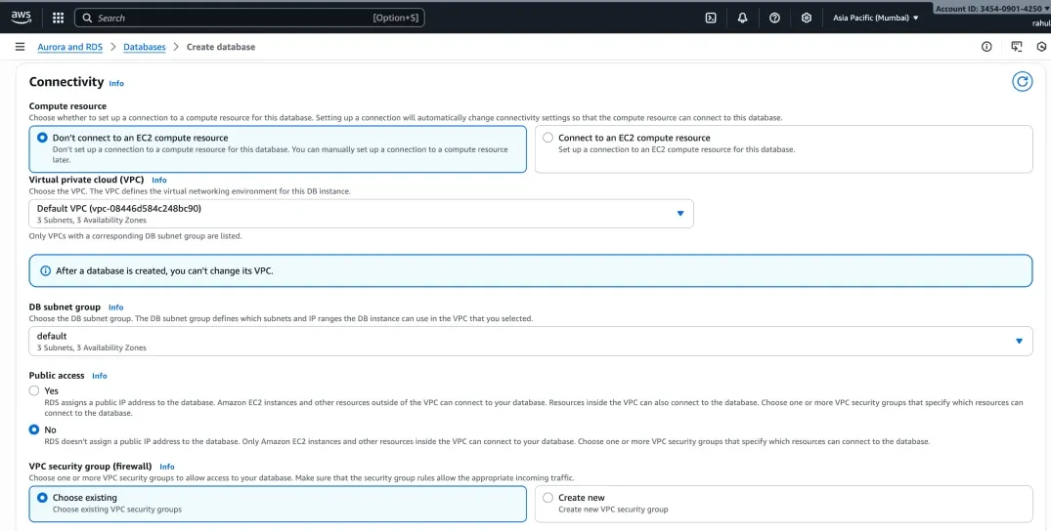This screenshot has width=1051, height=531.
Task: Open Info link beside Public access
Action: (100, 376)
